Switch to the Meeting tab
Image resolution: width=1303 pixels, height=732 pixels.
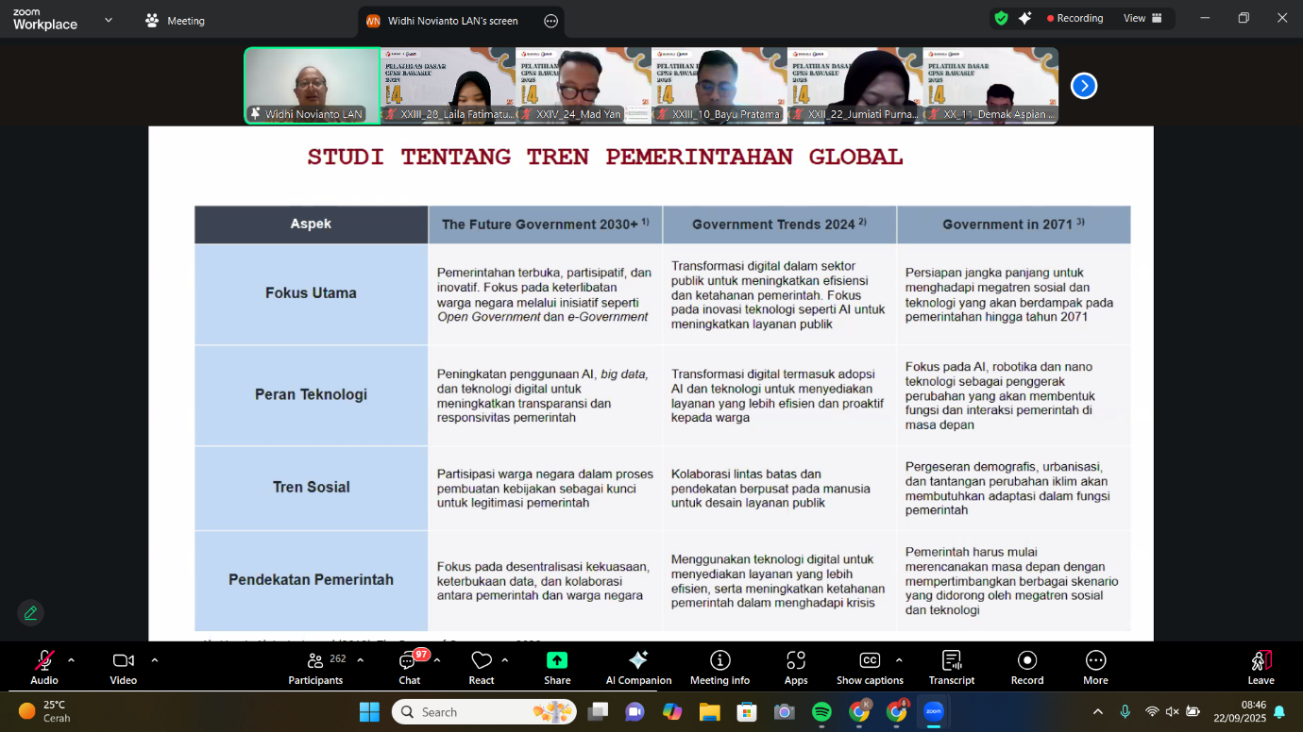pos(175,21)
